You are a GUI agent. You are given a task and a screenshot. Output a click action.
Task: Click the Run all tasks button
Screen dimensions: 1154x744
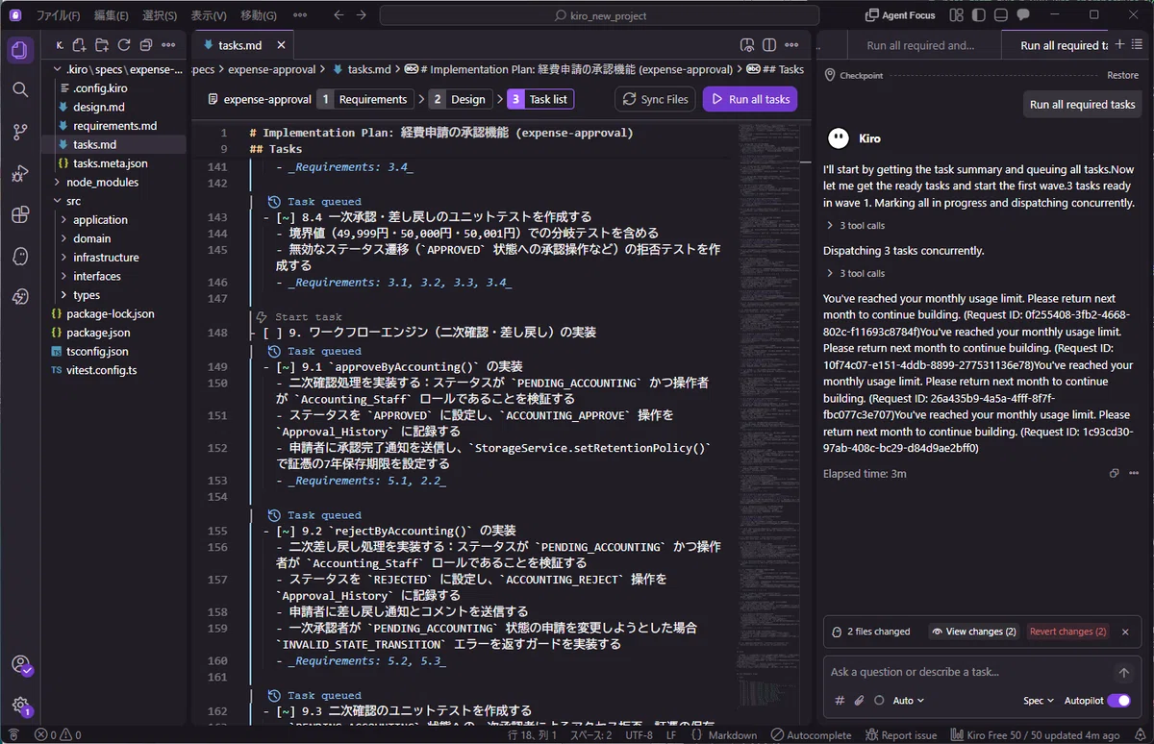point(750,99)
